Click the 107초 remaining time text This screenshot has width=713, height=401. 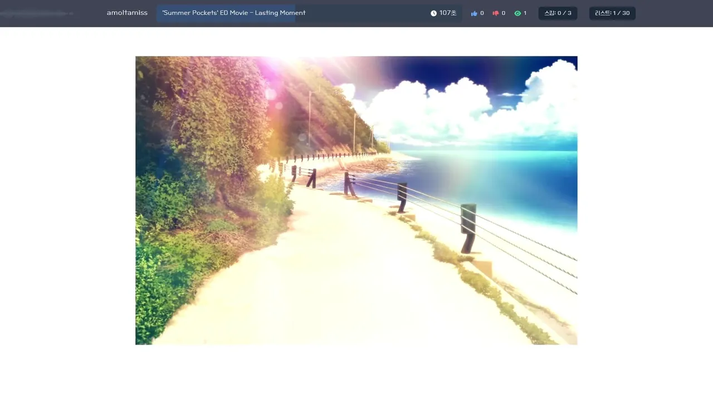448,13
